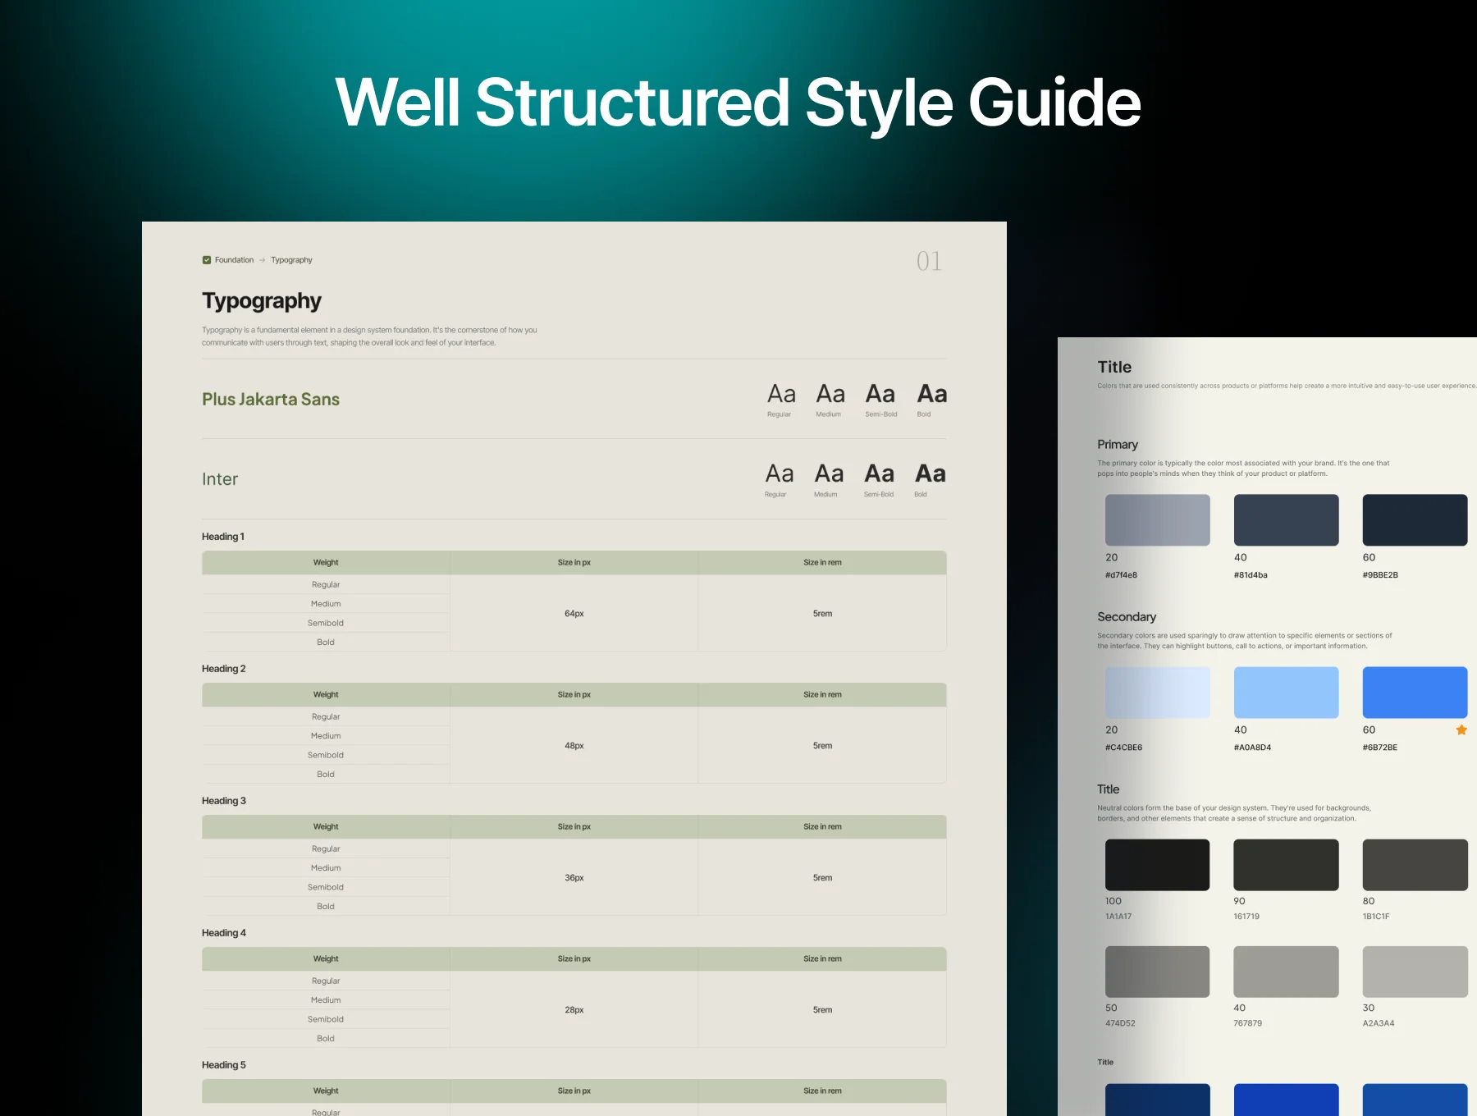Select the Plus Jakarta Sans Regular Aa sample
Viewport: 1477px width, 1116px height.
point(781,395)
